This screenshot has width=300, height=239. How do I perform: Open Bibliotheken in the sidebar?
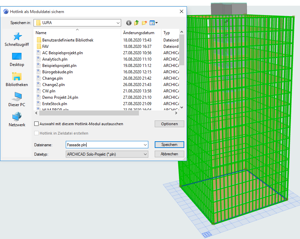coord(17,79)
